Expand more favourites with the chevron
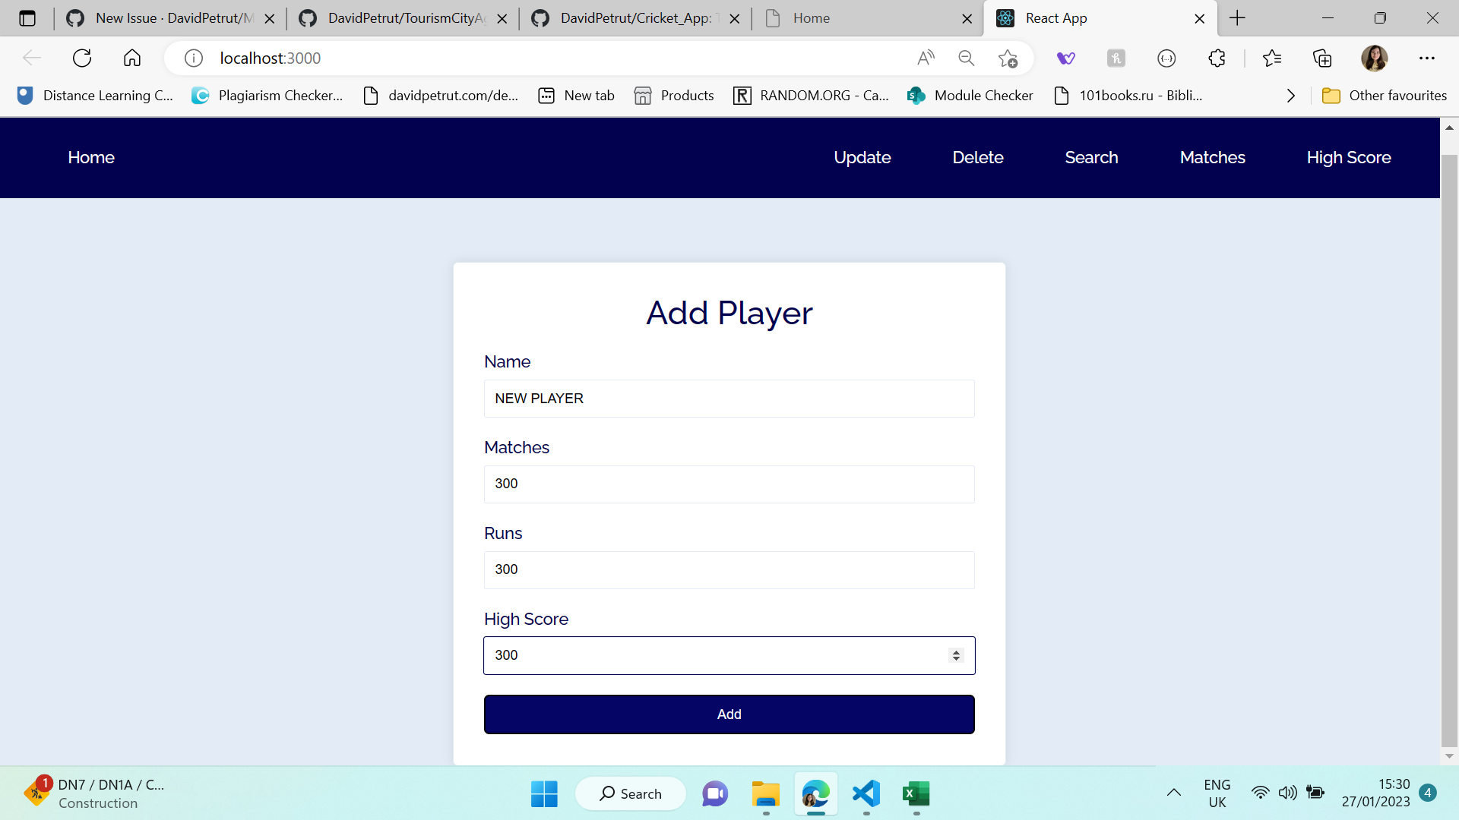Viewport: 1459px width, 820px height. [1290, 95]
